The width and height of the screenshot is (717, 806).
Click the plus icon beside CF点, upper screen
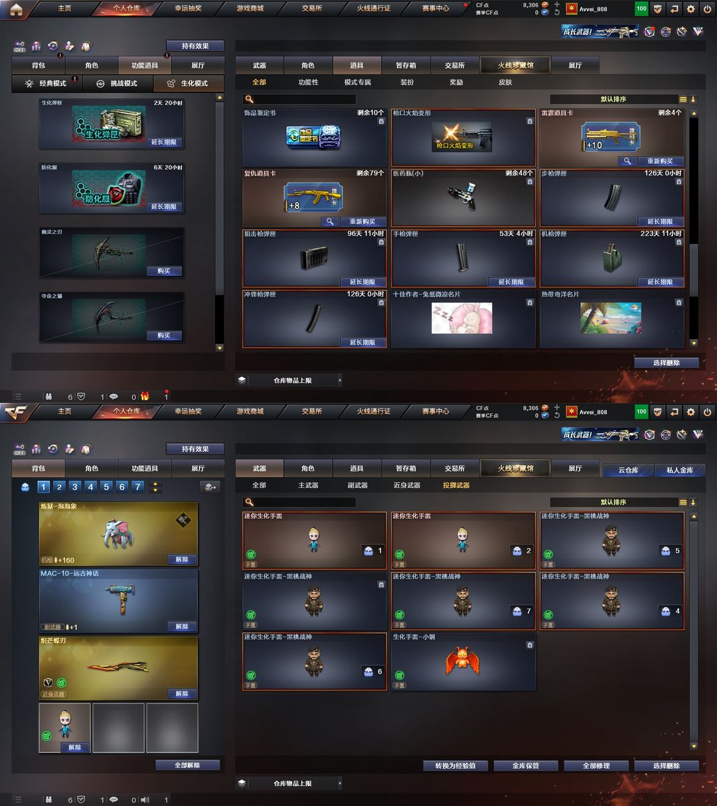(x=556, y=5)
